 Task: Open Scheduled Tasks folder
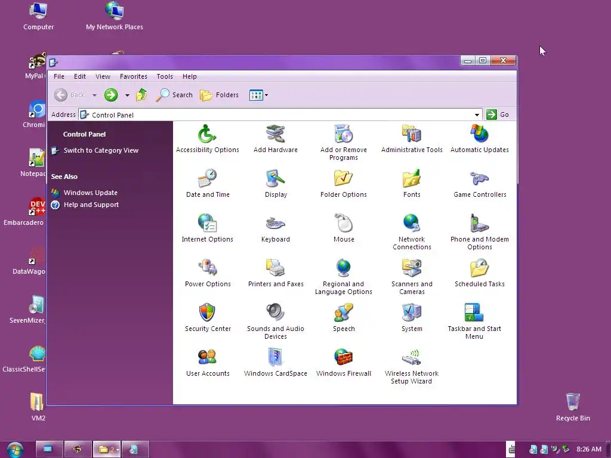pyautogui.click(x=479, y=273)
